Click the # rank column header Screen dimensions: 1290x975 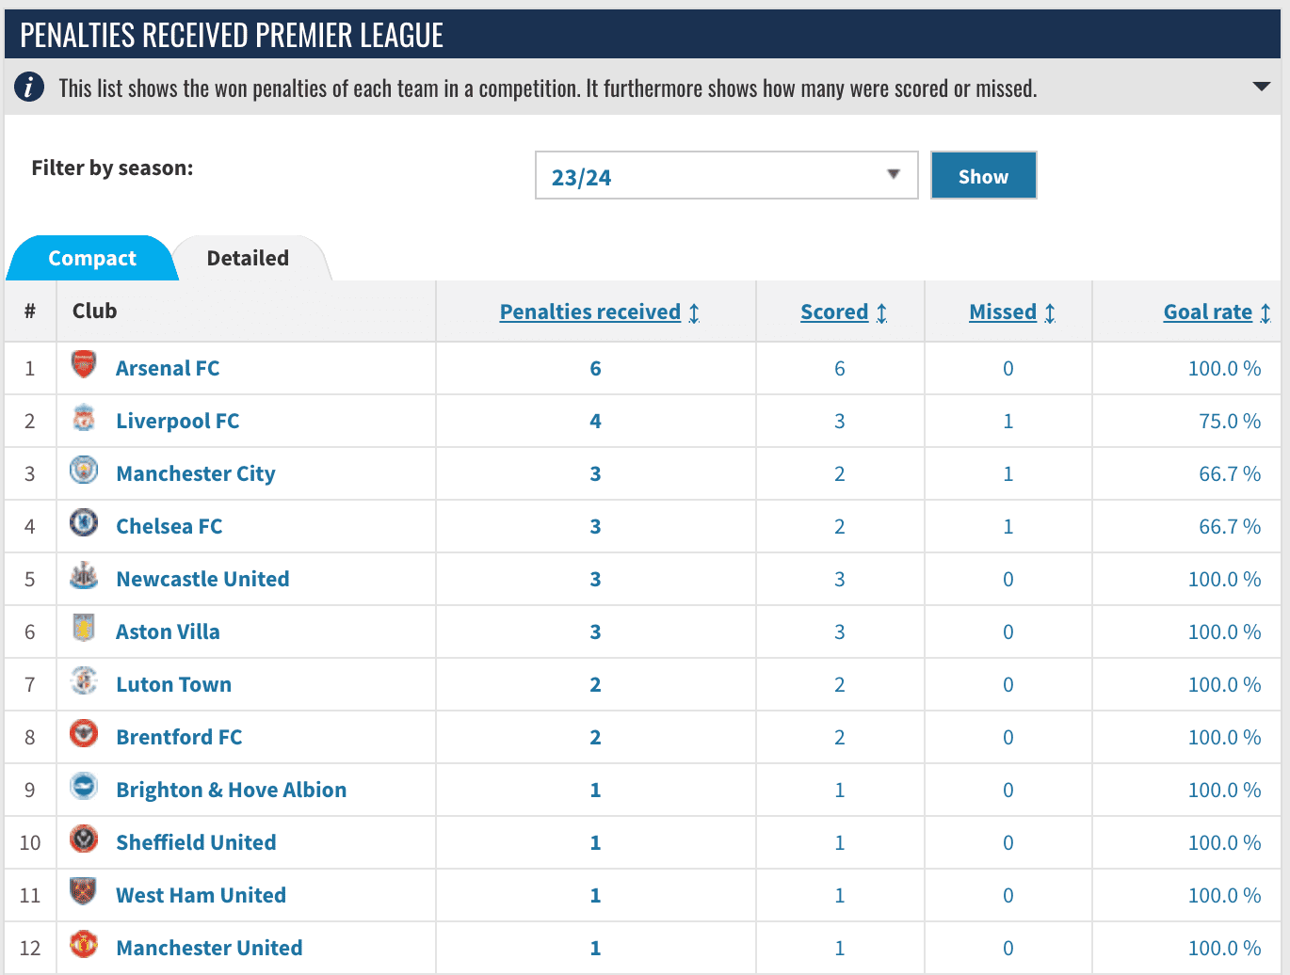[30, 311]
